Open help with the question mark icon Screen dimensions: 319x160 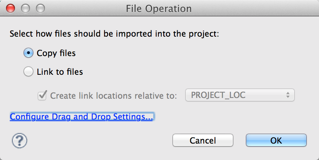[19, 140]
